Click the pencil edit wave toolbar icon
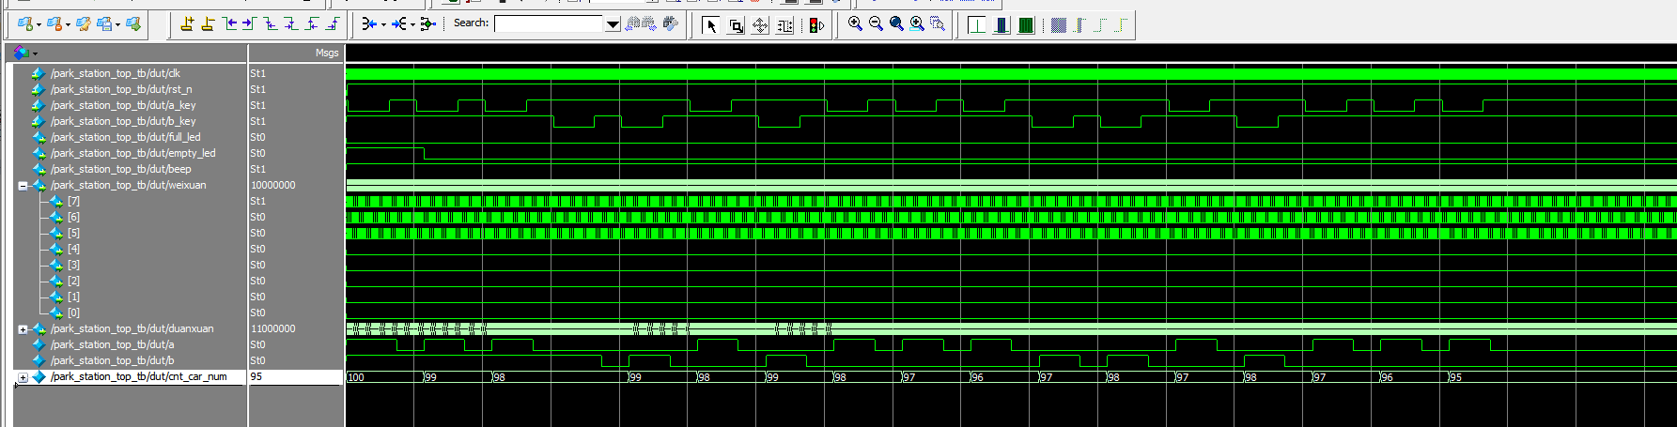The width and height of the screenshot is (1677, 427). [x=83, y=23]
